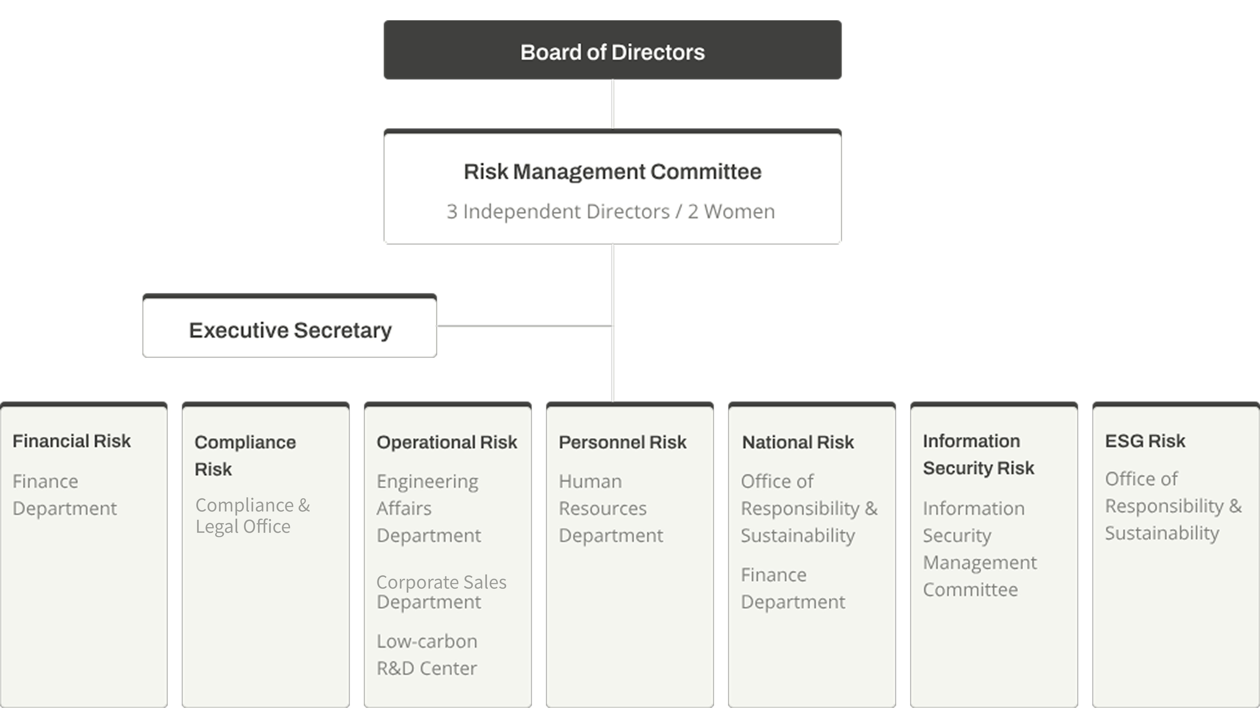Click the Information Security Management Committee text
This screenshot has height=708, width=1260.
click(980, 549)
